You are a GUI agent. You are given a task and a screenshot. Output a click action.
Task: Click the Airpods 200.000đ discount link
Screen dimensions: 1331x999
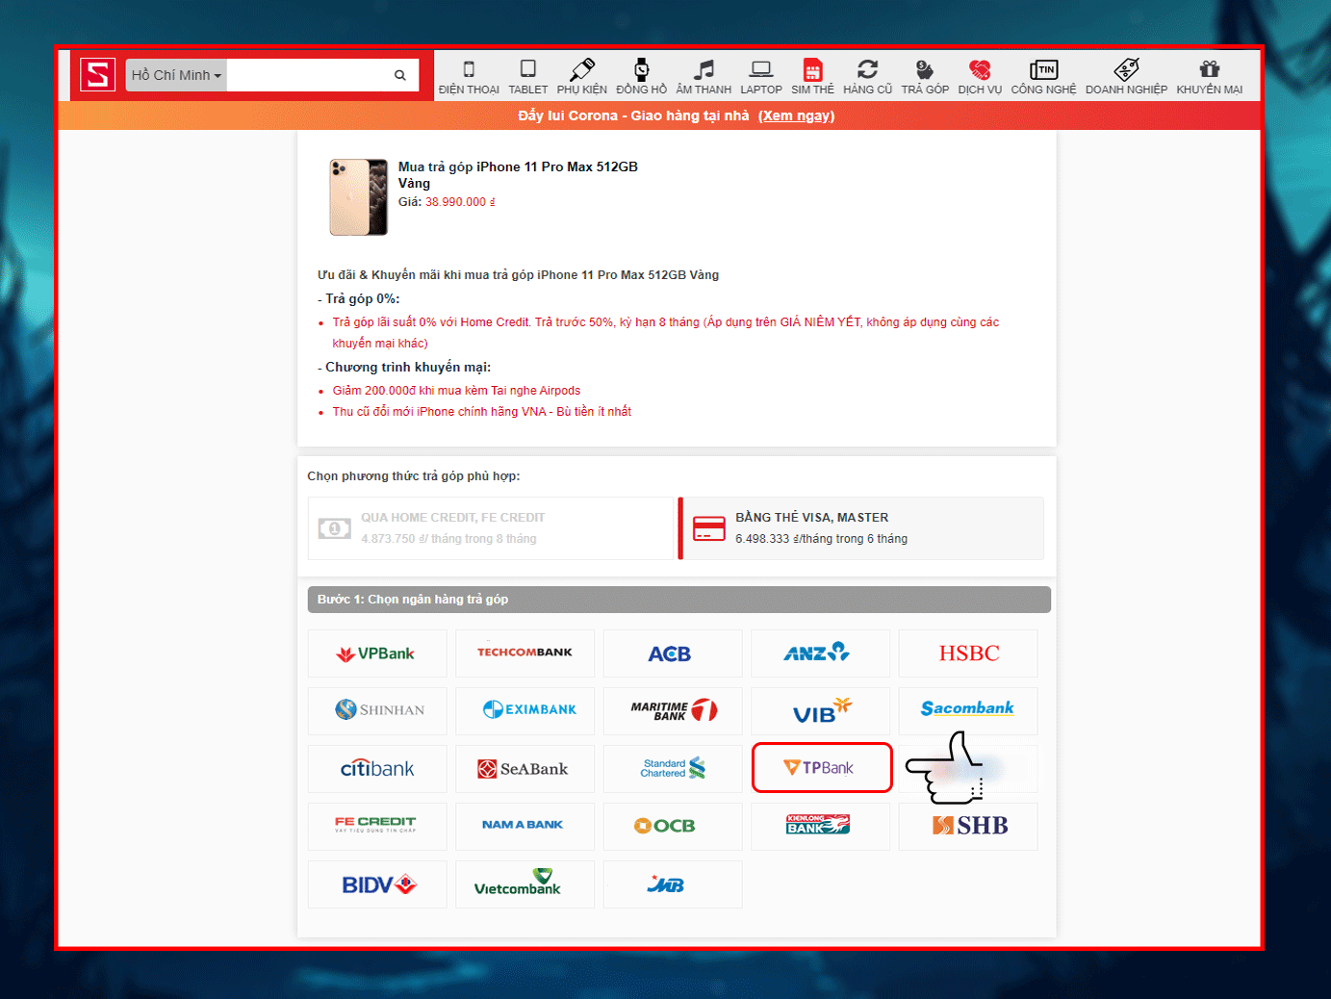456,391
